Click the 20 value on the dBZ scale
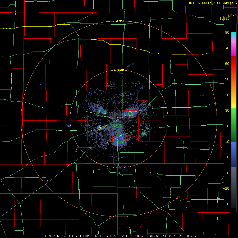The width and height of the screenshot is (238, 238). coord(227,126)
